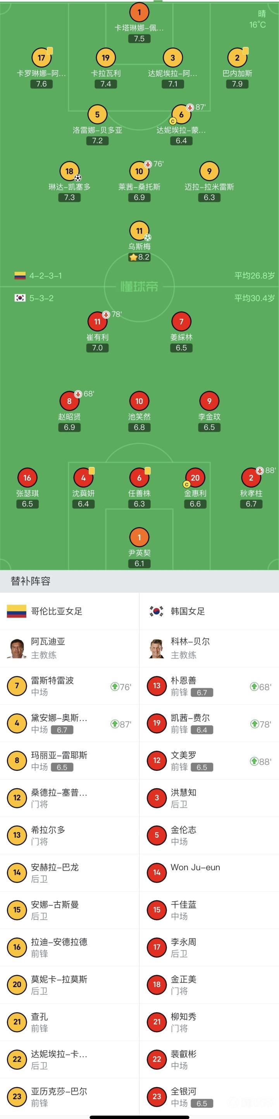Select Korea's captain number 20 金惠利 badge

click(195, 478)
